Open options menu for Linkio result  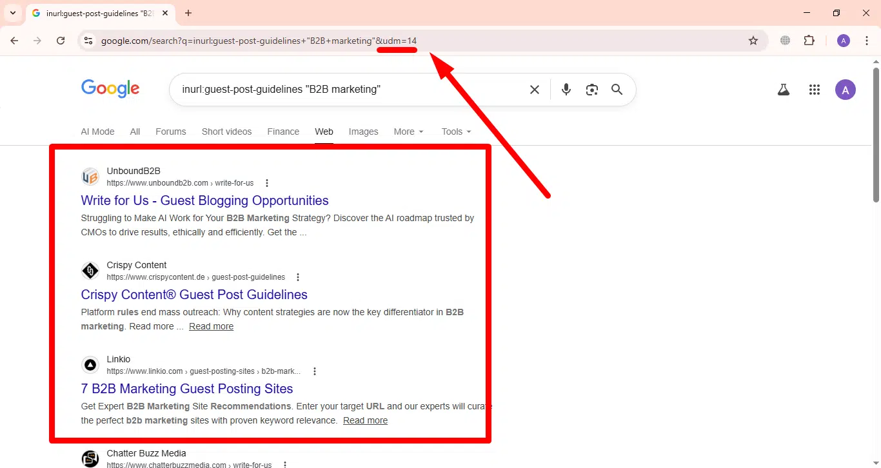coord(315,371)
